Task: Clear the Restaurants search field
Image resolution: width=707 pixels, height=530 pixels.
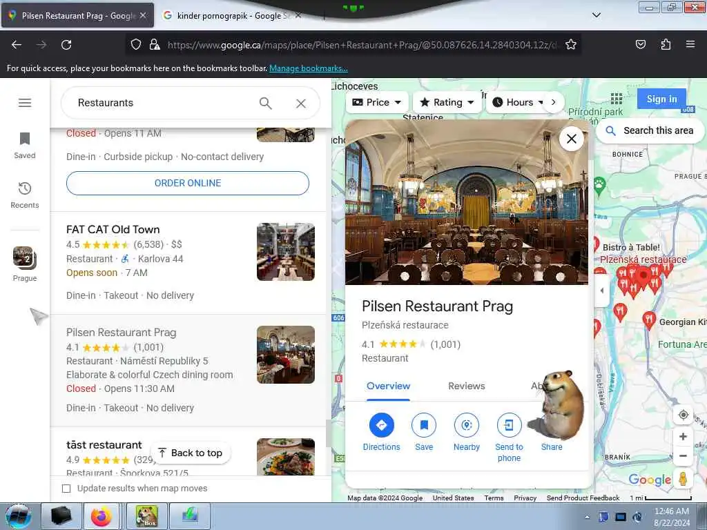Action: click(301, 104)
